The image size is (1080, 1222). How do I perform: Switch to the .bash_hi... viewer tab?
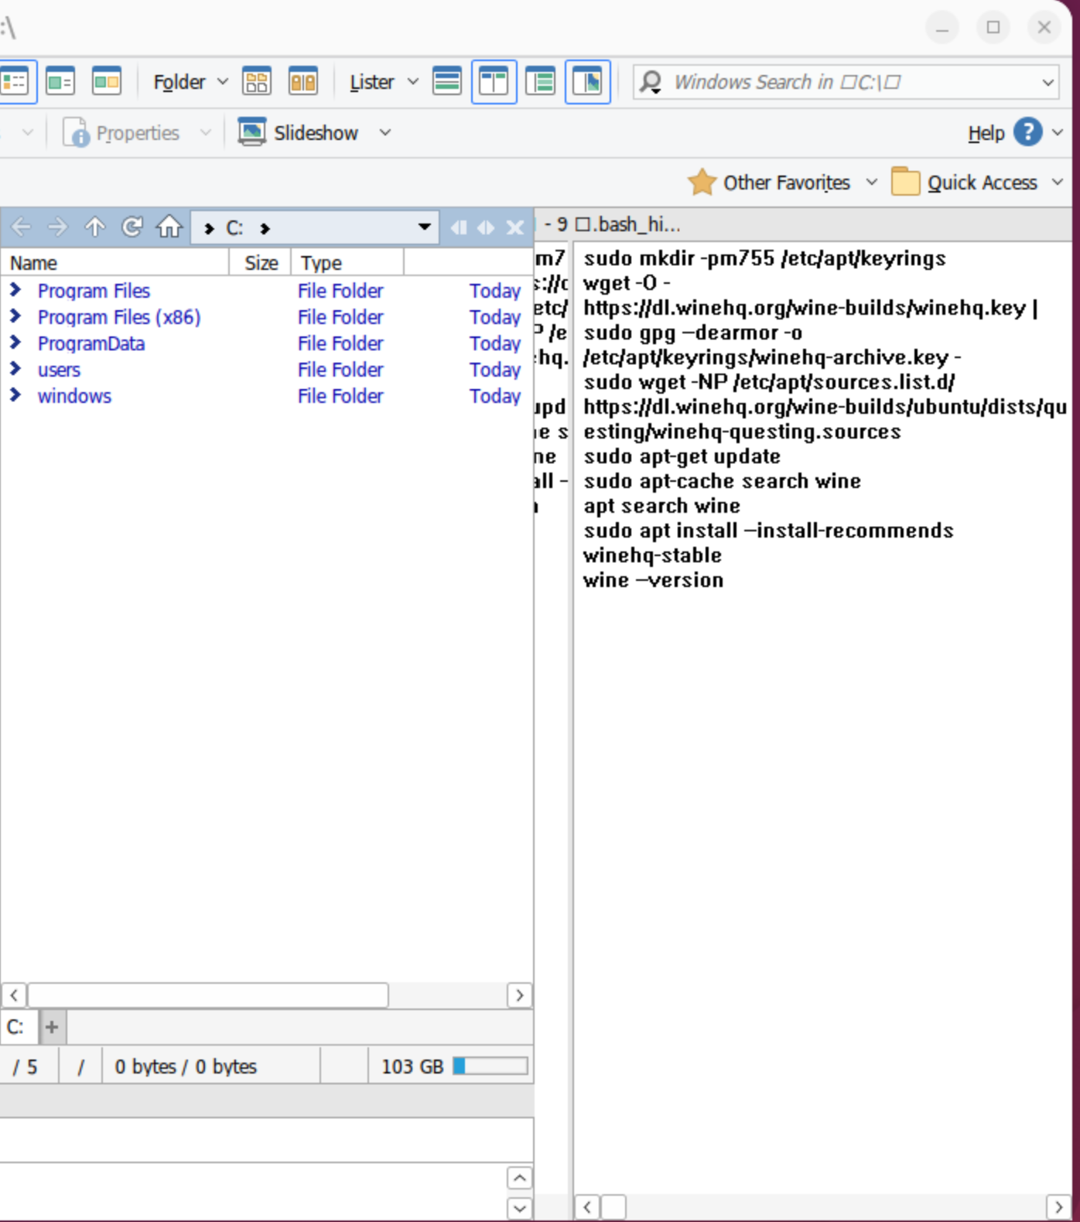click(628, 225)
